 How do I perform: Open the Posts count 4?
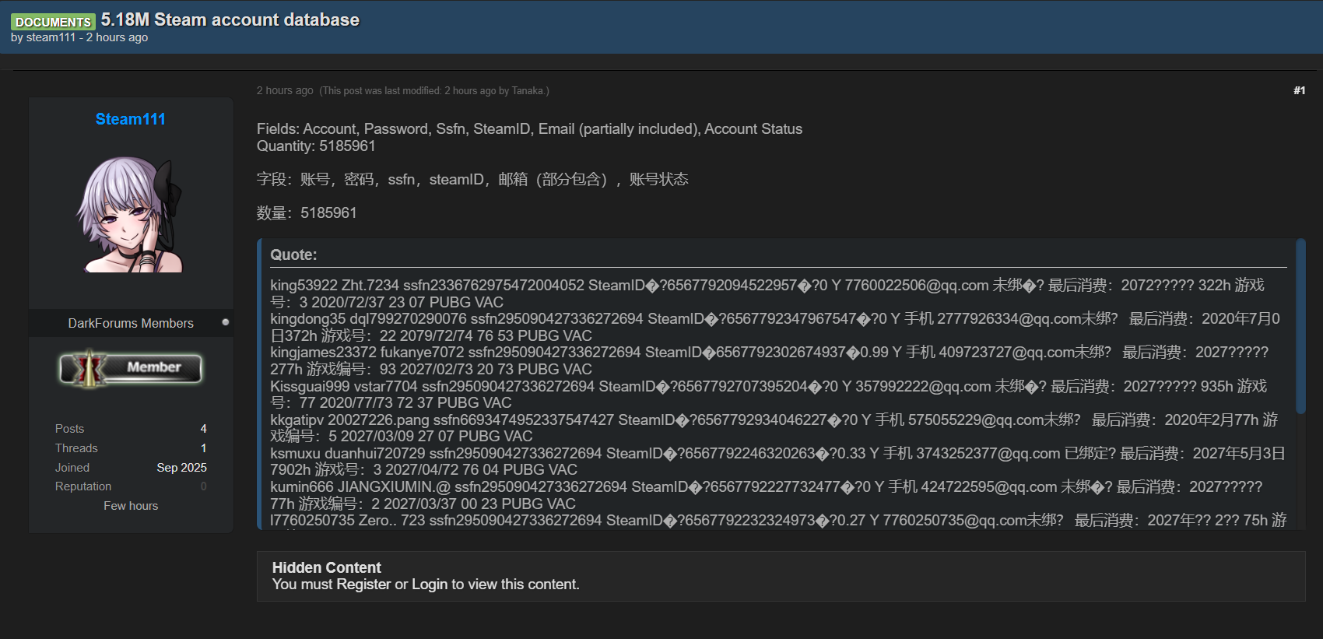tap(204, 429)
